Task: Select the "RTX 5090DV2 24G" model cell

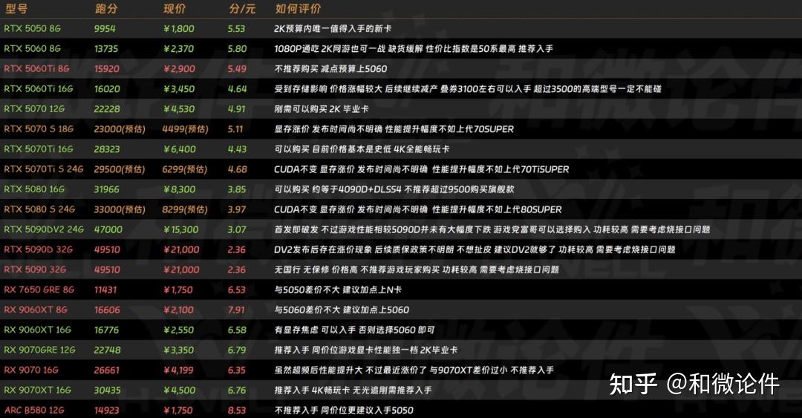Action: [x=44, y=229]
